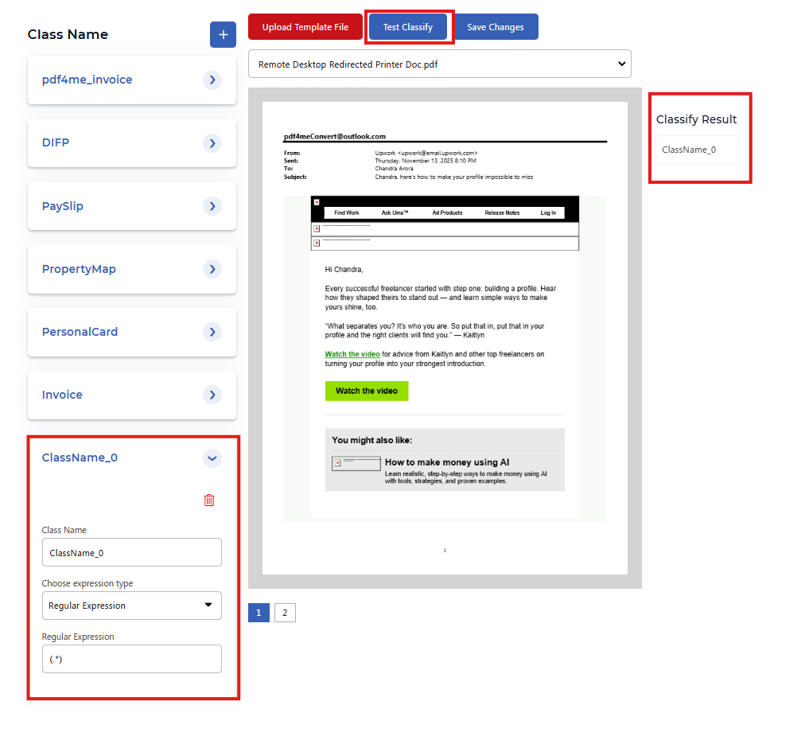801x744 pixels.
Task: Click the Classify Result output field
Action: point(696,150)
